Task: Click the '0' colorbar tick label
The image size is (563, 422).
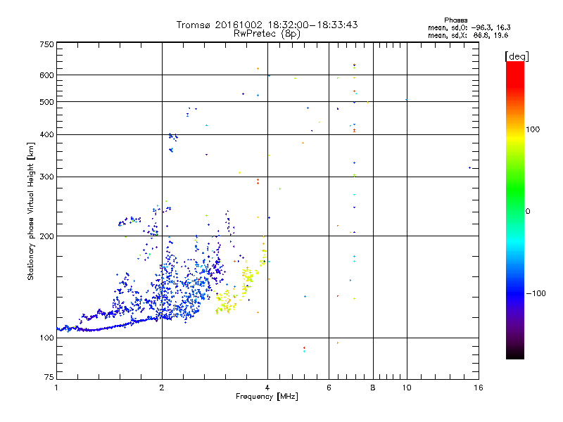Action: (x=528, y=212)
